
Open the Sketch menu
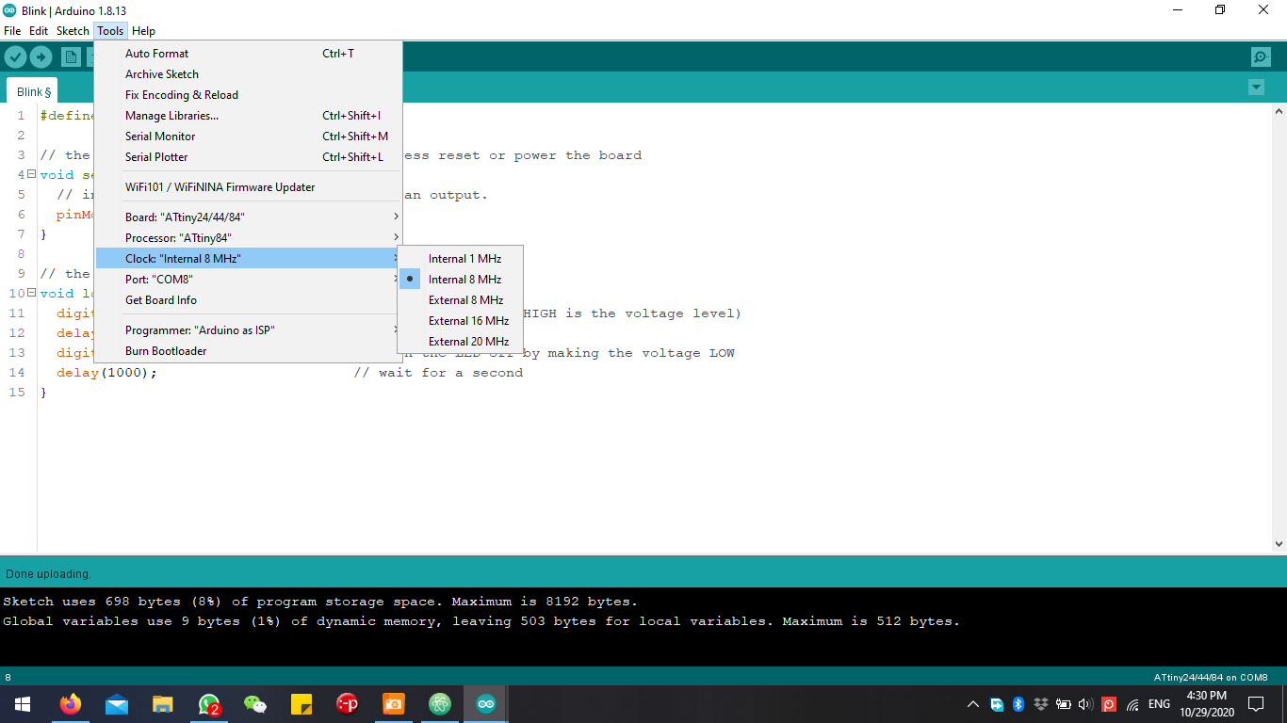point(73,31)
